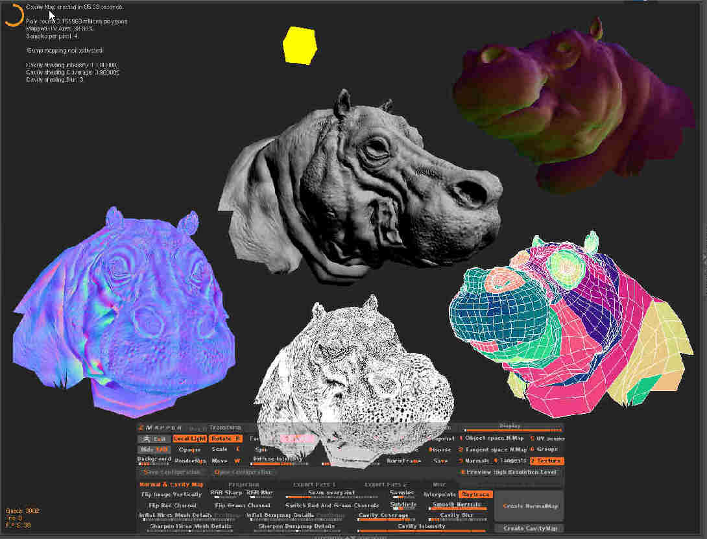Toggle the Interpolate option
The width and height of the screenshot is (707, 539).
440,494
